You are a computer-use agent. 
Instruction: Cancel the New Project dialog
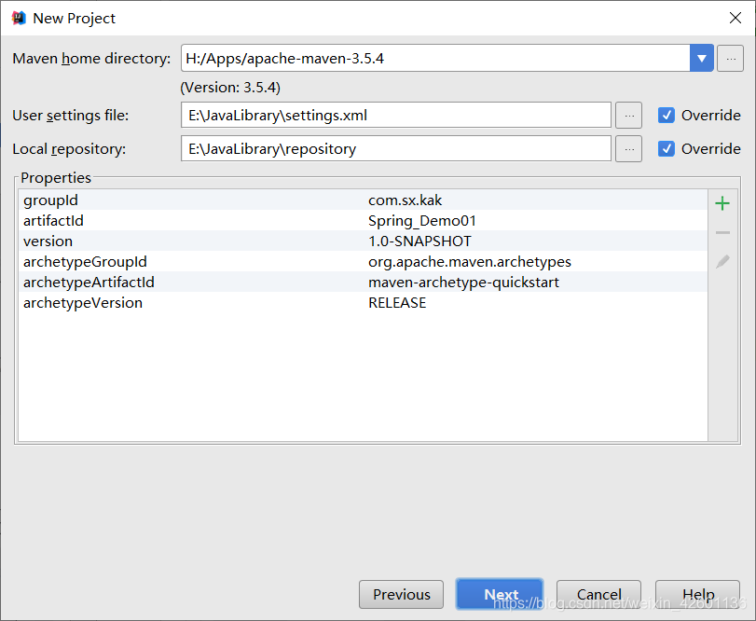tap(598, 595)
